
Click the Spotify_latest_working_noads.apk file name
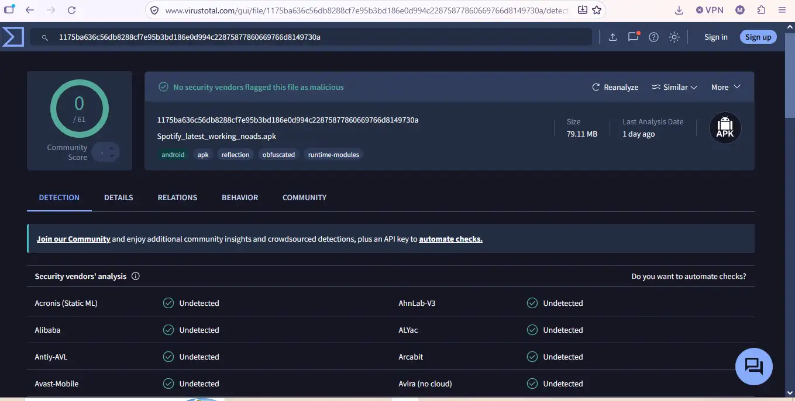216,136
